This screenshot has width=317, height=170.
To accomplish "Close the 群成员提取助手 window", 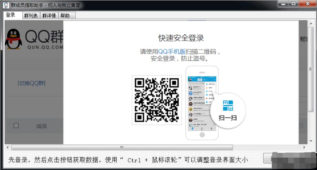I will tap(307, 4).
